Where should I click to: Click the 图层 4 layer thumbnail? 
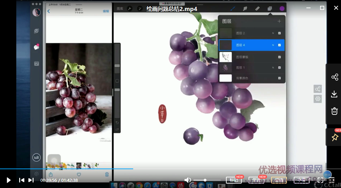pos(226,45)
